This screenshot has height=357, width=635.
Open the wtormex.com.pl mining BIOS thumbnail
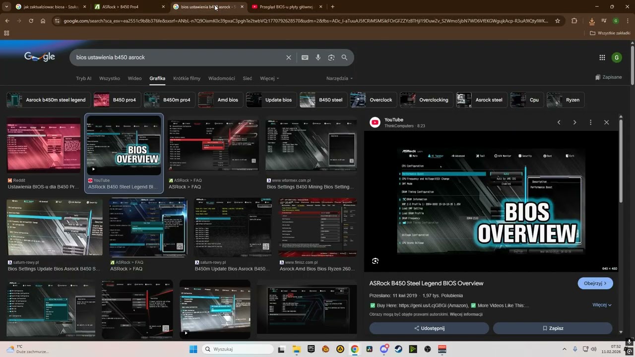click(x=311, y=145)
